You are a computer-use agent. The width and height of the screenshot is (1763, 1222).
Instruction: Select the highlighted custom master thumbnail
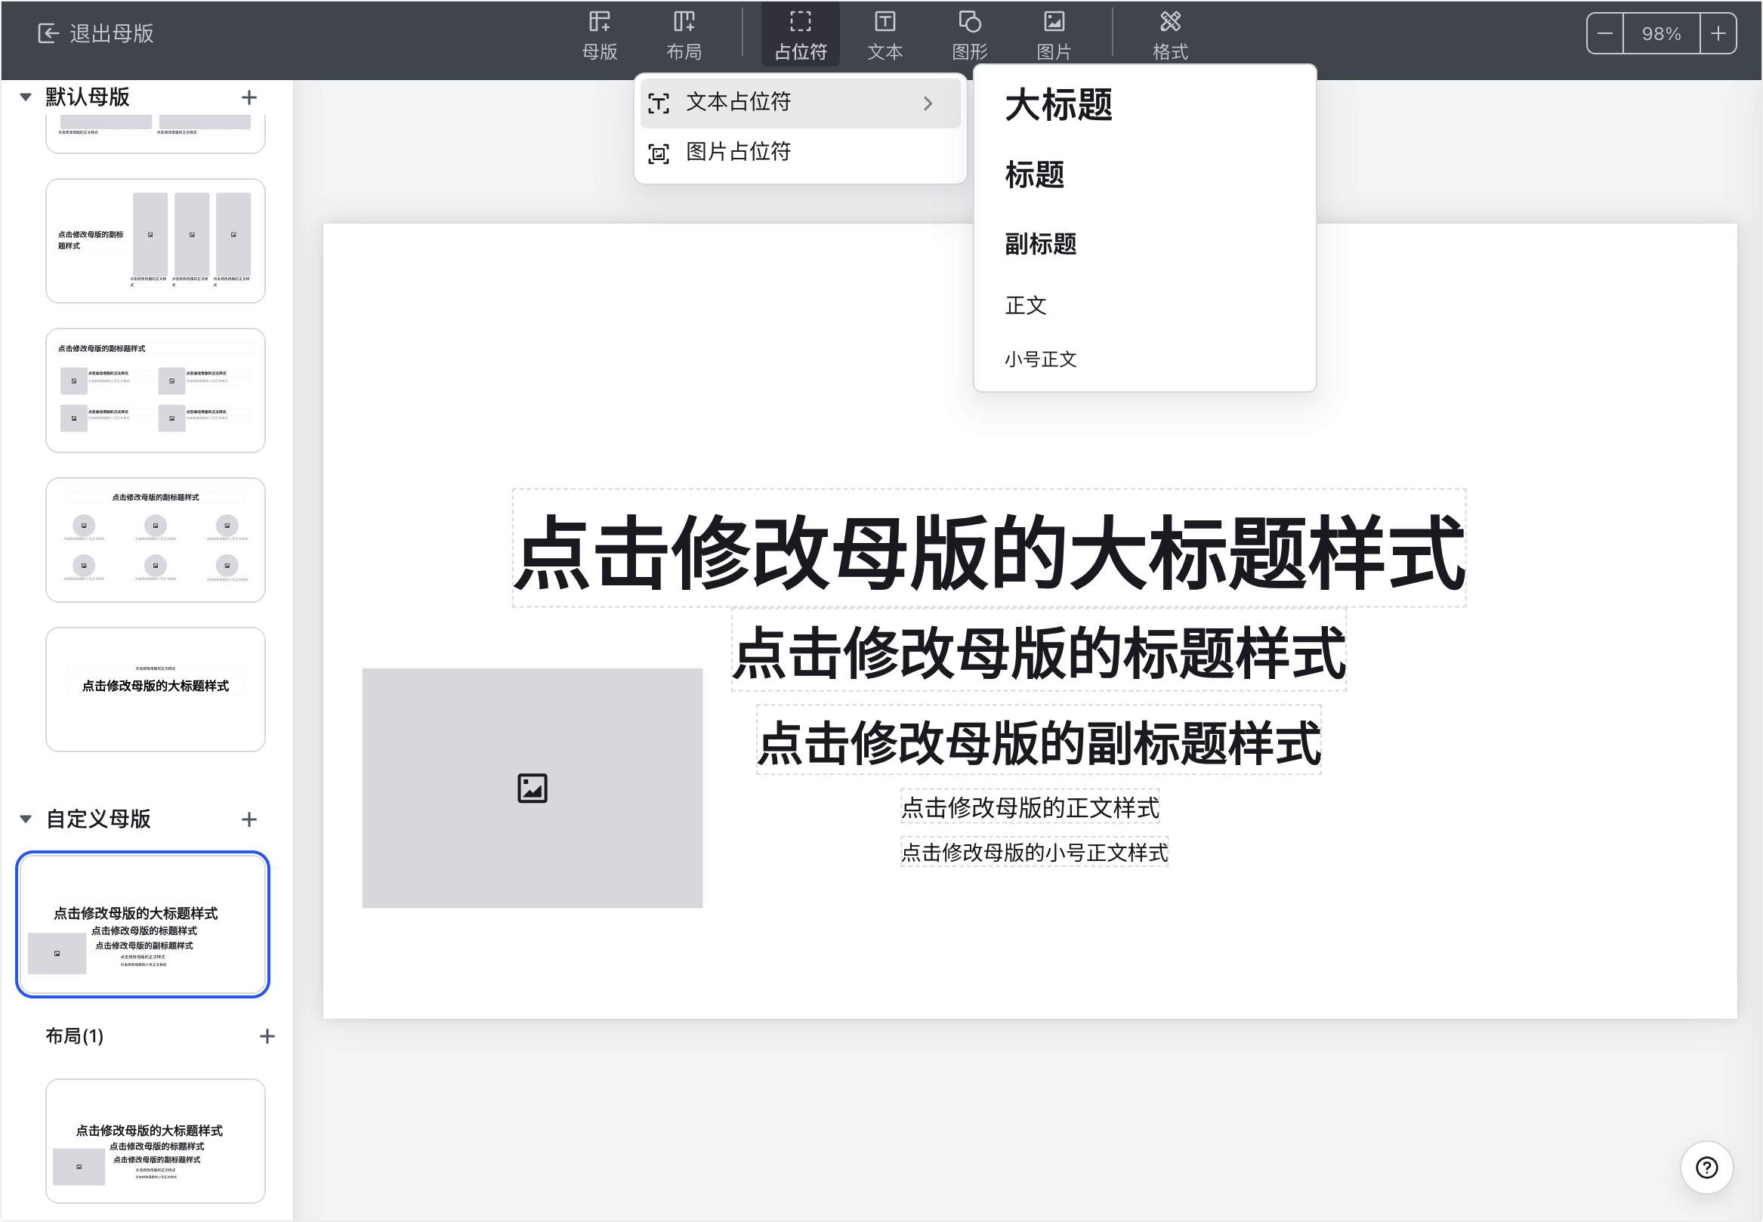point(143,924)
